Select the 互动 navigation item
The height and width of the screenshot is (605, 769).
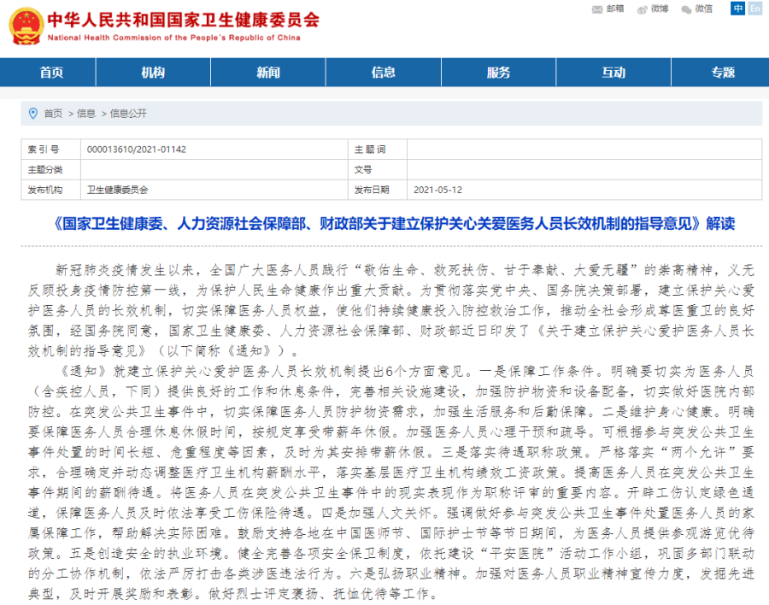click(x=613, y=73)
